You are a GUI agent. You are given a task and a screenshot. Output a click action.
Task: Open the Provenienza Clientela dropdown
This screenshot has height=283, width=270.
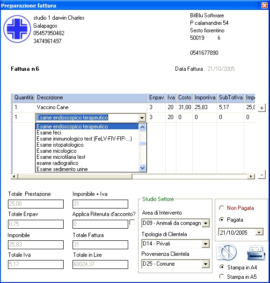pyautogui.click(x=205, y=264)
